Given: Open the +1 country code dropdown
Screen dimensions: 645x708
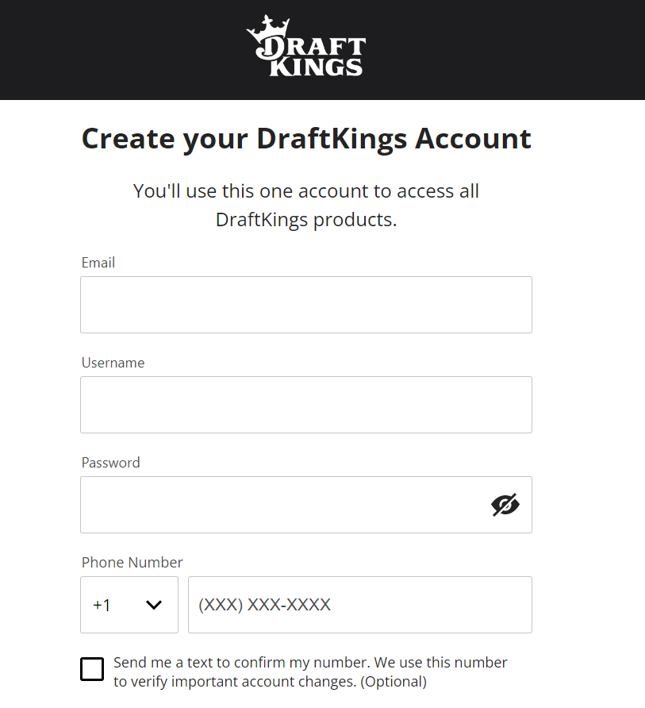Looking at the screenshot, I should coord(129,605).
